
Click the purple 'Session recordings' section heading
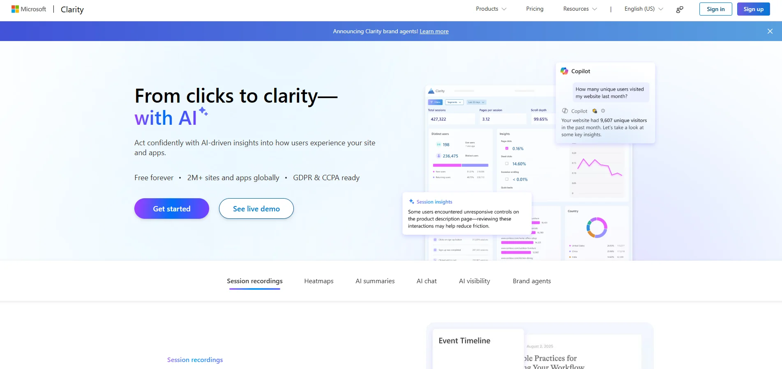tap(195, 360)
